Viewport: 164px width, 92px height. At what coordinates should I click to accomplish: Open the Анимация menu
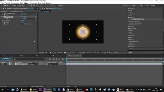(x=34, y=3)
